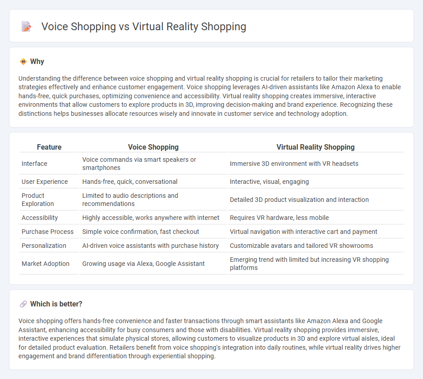The width and height of the screenshot is (423, 379).
Task: Click 'Highly accessible, works anywhere with internet' cell
Action: pyautogui.click(x=153, y=218)
